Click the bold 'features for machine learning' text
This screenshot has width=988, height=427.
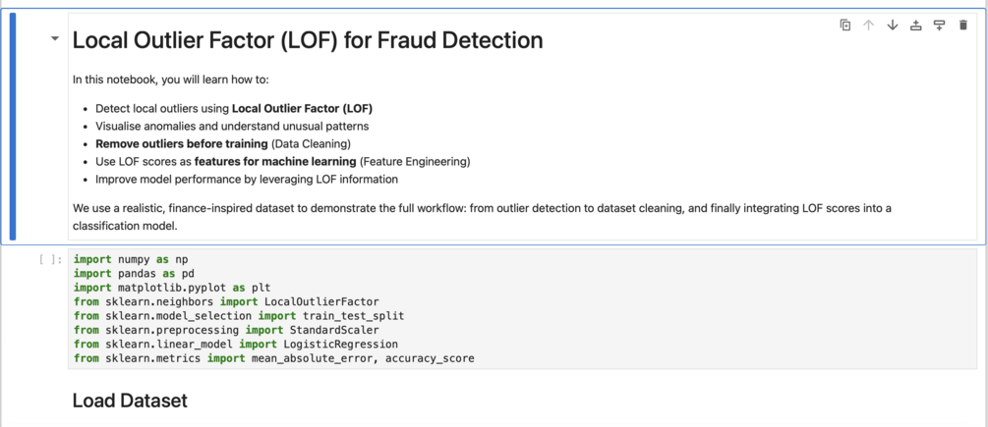[275, 161]
